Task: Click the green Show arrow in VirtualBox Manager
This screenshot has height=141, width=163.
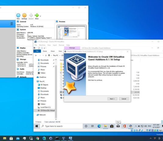Action: point(37,16)
